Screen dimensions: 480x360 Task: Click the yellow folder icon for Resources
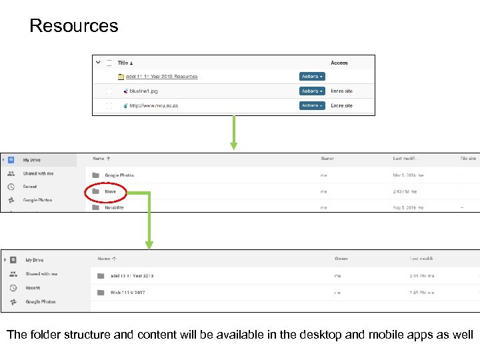(x=121, y=77)
